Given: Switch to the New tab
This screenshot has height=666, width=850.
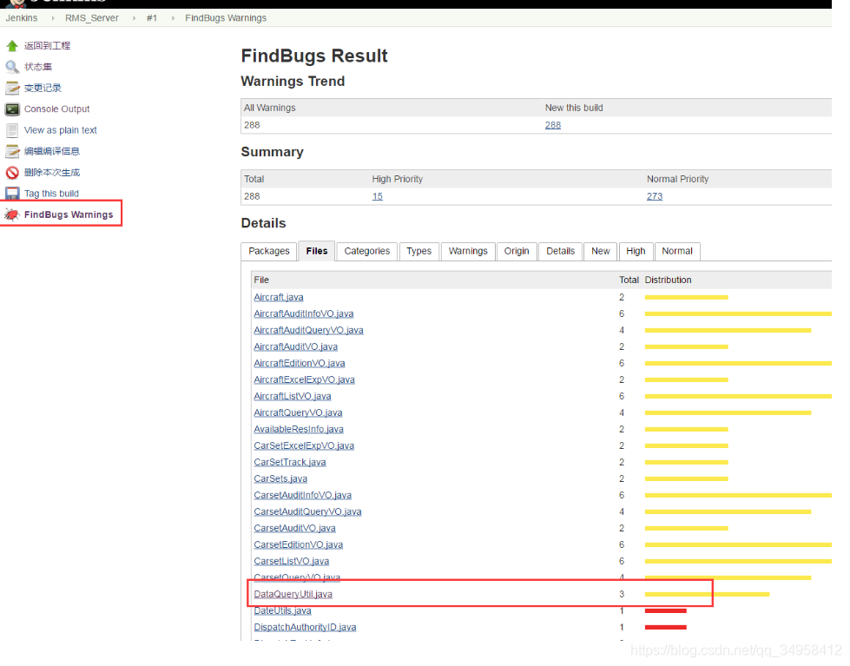Looking at the screenshot, I should pos(601,251).
